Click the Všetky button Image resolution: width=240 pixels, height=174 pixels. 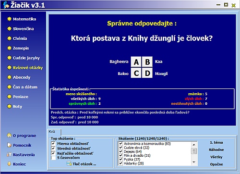[216, 157]
